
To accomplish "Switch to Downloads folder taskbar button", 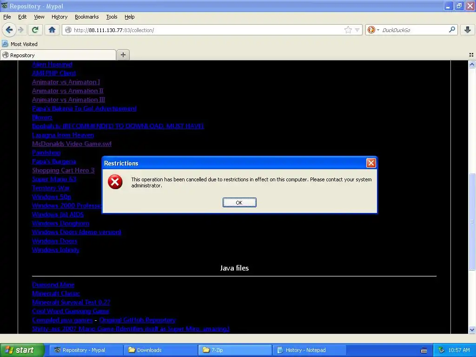I will click(x=160, y=350).
